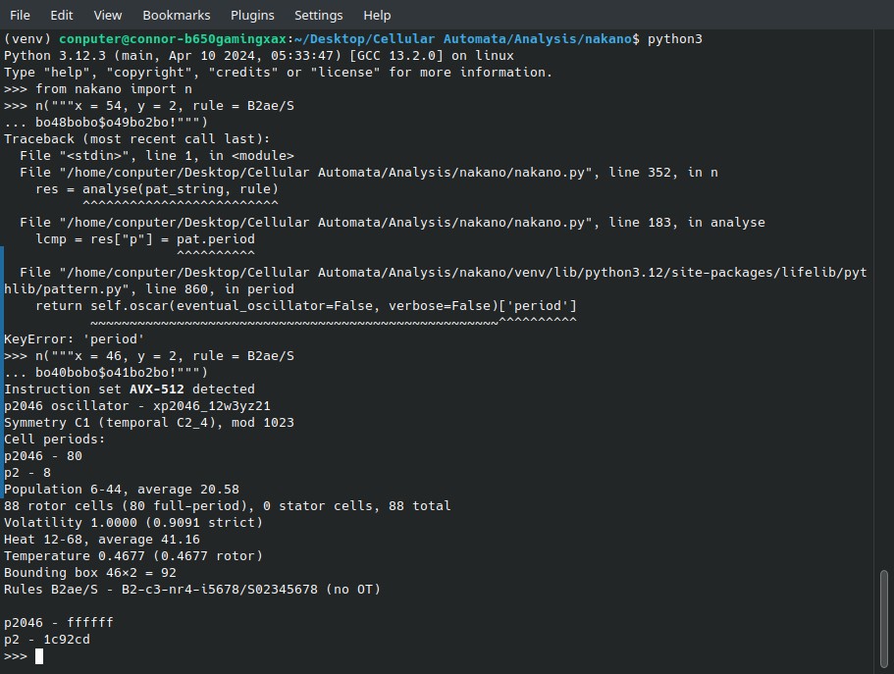The width and height of the screenshot is (894, 674).
Task: Open the Settings menu
Action: [x=318, y=16]
